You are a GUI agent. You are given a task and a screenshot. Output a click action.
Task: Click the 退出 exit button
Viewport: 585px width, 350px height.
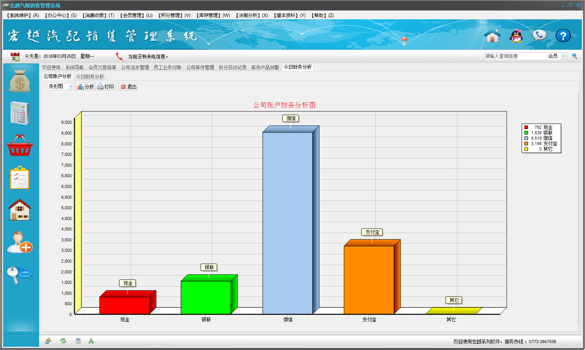[x=129, y=87]
